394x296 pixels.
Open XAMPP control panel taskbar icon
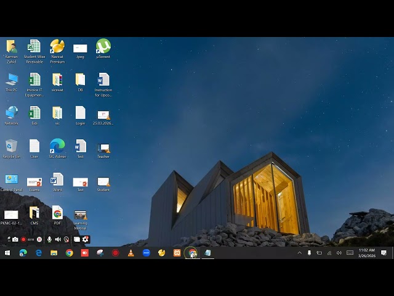pyautogui.click(x=177, y=253)
